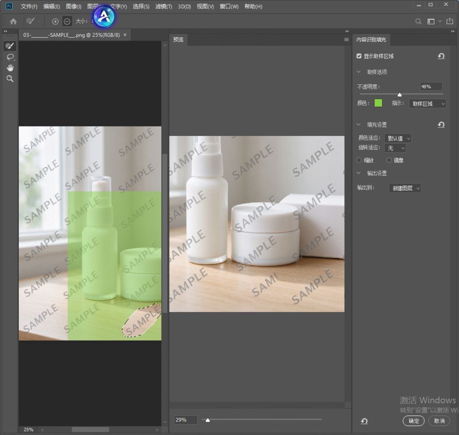Click the 48% opacity input field

(x=431, y=87)
